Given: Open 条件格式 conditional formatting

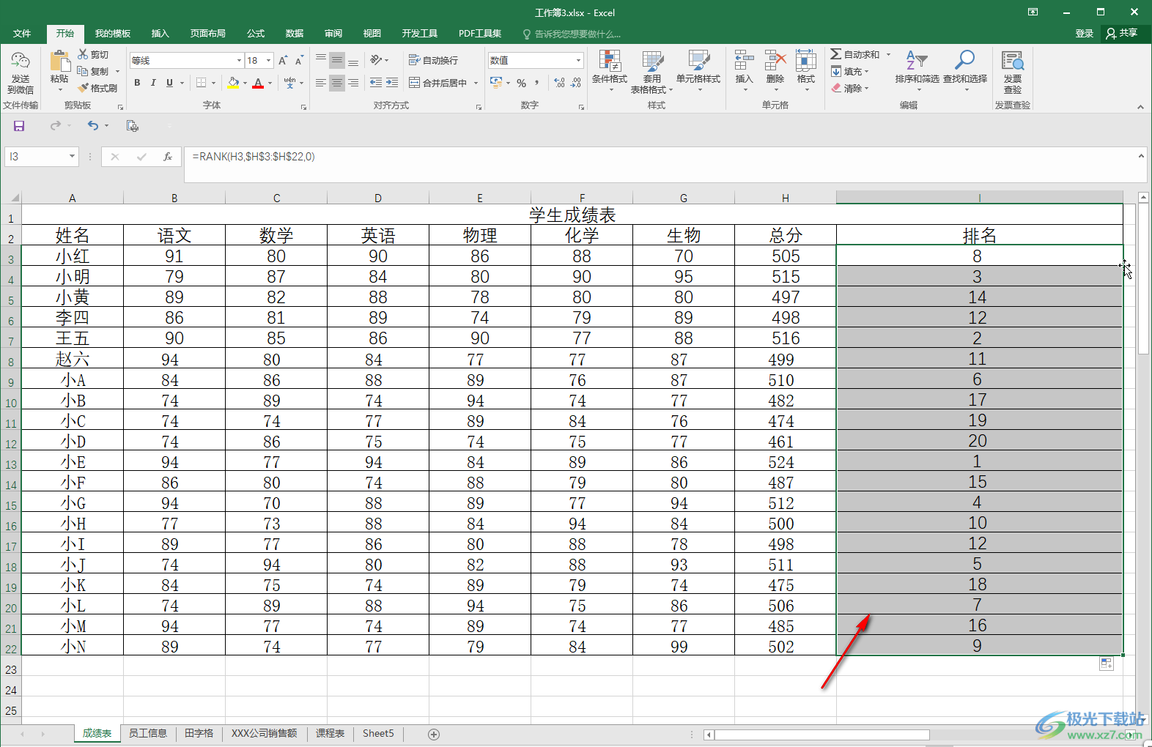Looking at the screenshot, I should [x=610, y=71].
